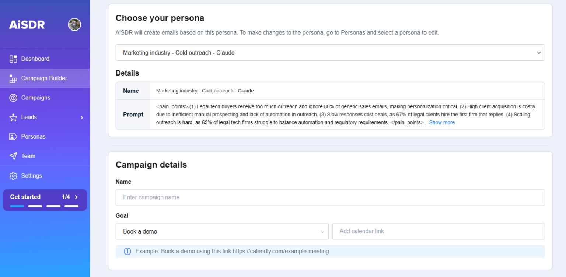Click the Campaign Builder blocks icon
This screenshot has height=277, width=566.
(x=13, y=78)
